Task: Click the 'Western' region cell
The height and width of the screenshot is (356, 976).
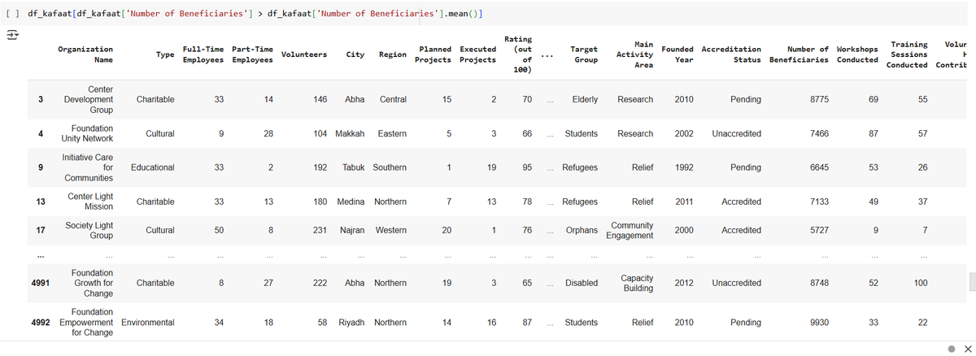Action: pyautogui.click(x=391, y=230)
